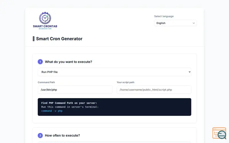
Task: Click the Your script path input field
Action: (154, 90)
